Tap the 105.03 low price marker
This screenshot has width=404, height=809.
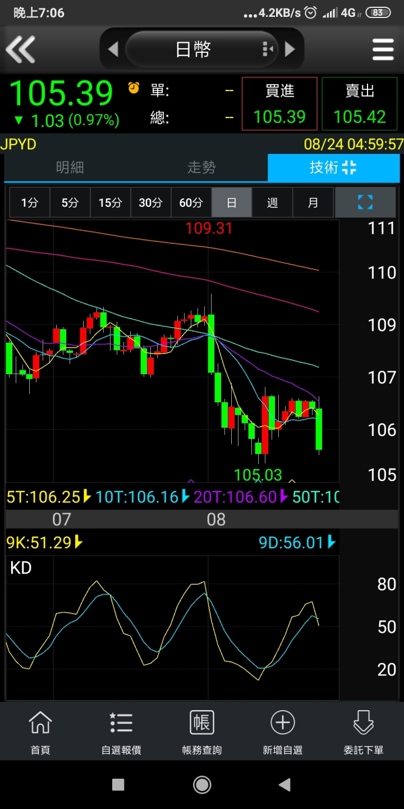(258, 475)
